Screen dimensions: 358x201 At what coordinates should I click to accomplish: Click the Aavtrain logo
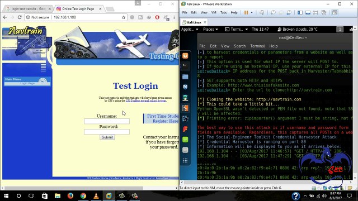(25, 31)
